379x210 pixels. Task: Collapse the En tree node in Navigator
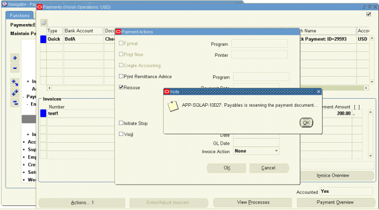coord(28,104)
